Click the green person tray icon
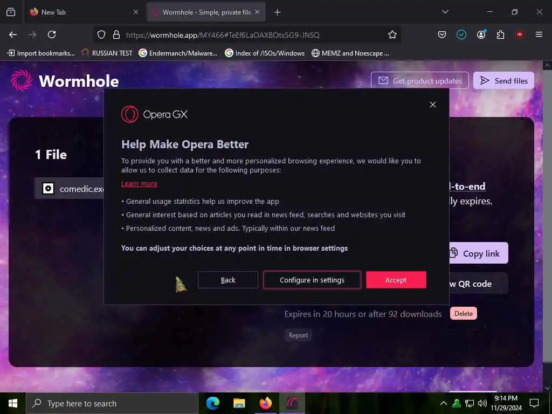Viewport: 552px width, 414px height. point(457,403)
